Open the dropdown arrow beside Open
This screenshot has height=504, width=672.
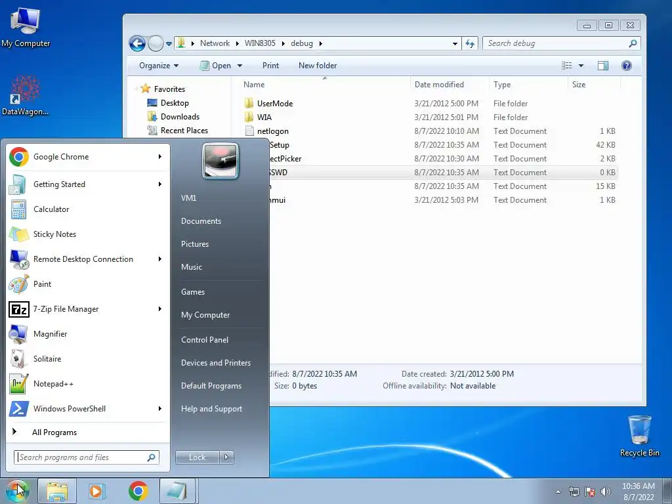(x=240, y=66)
